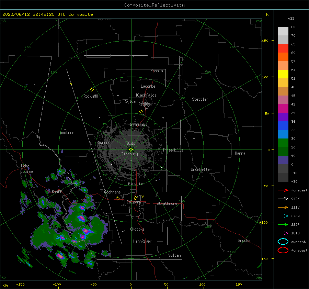Click the Didsbury city label
Screen dimensions: 309x289
pos(130,154)
